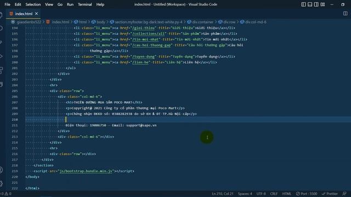Image resolution: width=351 pixels, height=197 pixels.
Task: Open the Manage gear icon
Action: [1, 184]
